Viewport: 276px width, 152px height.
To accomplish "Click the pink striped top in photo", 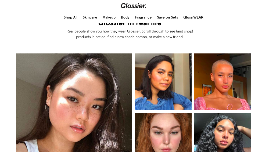I will (x=223, y=104).
